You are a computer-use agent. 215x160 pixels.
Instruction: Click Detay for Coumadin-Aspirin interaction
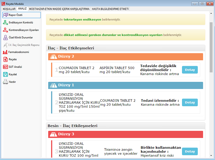coord(190,70)
